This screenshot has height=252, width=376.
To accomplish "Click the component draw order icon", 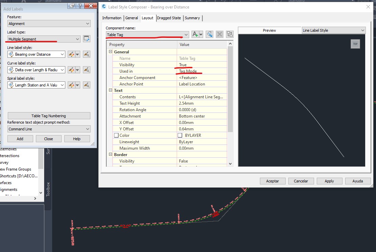I will [x=229, y=34].
